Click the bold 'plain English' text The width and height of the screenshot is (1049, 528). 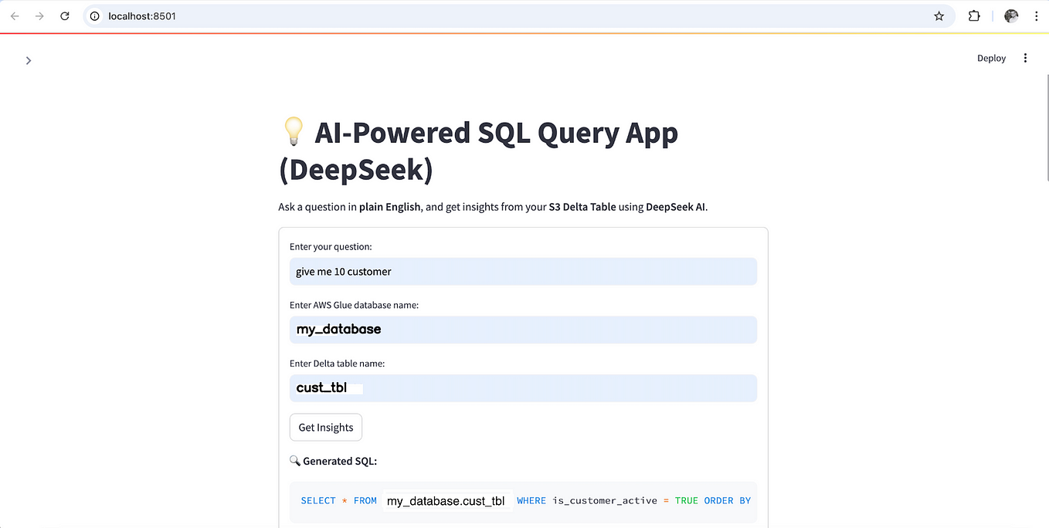coord(390,207)
